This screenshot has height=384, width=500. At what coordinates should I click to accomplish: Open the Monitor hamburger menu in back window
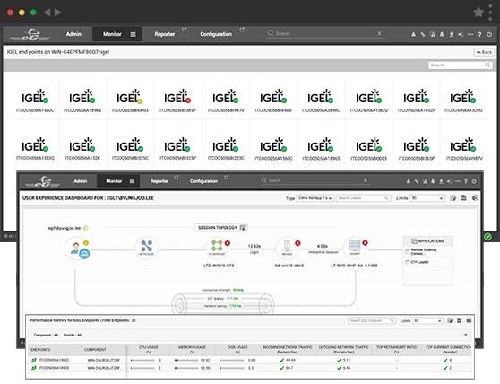[x=133, y=34]
